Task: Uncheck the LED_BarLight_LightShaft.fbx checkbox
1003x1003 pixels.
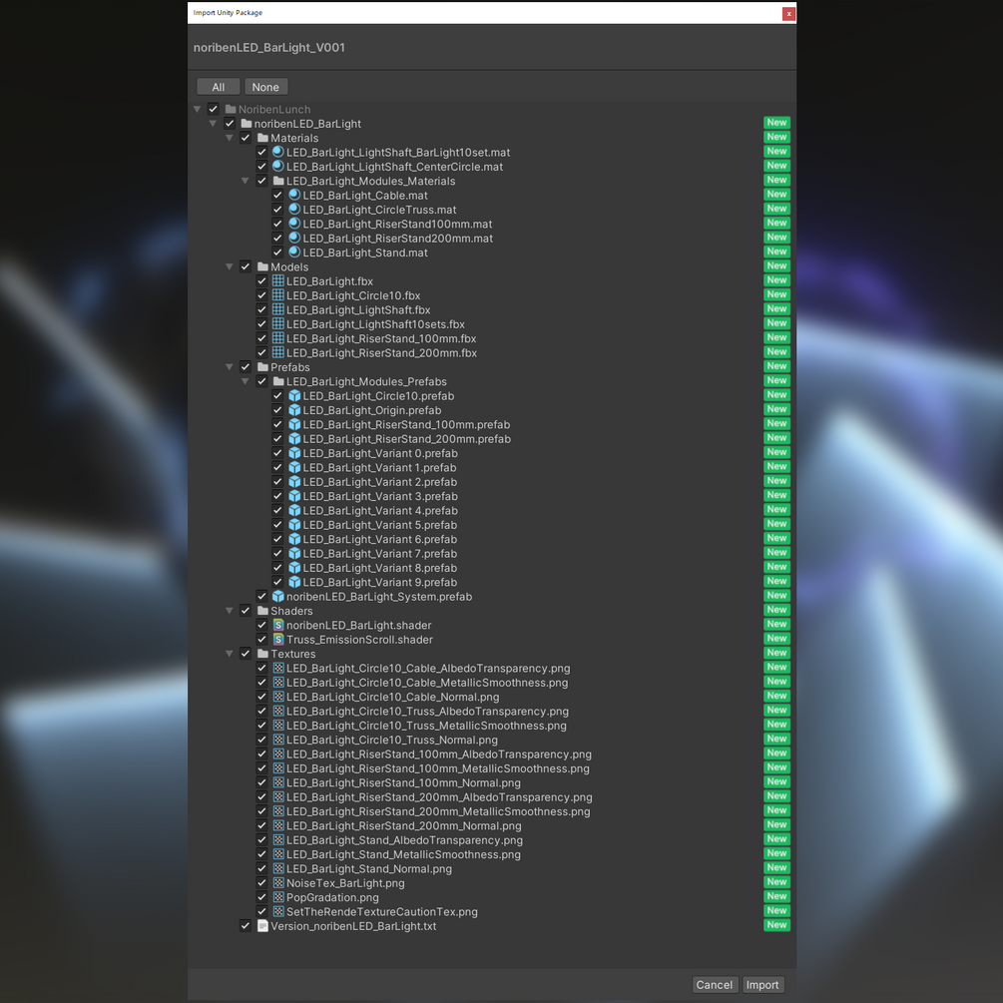Action: click(x=261, y=309)
